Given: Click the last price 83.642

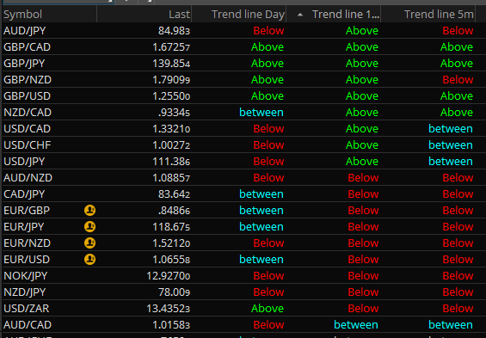Looking at the screenshot, I should point(175,194).
